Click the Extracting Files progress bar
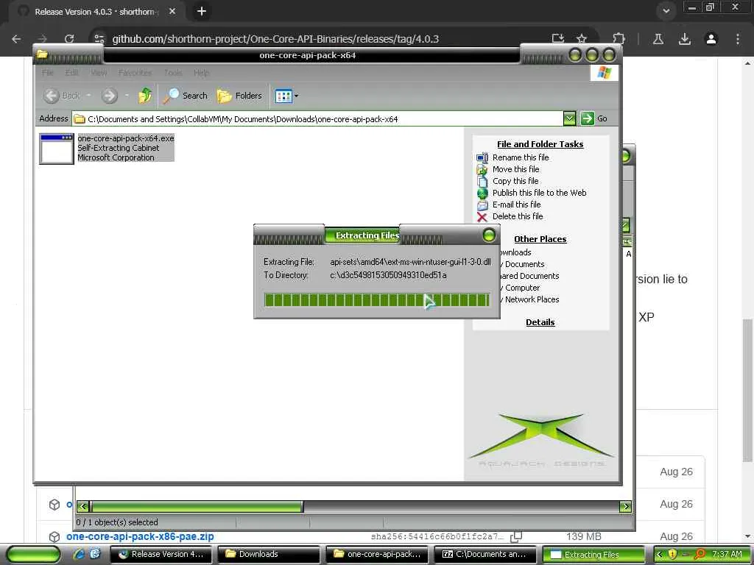This screenshot has height=565, width=754. point(376,300)
